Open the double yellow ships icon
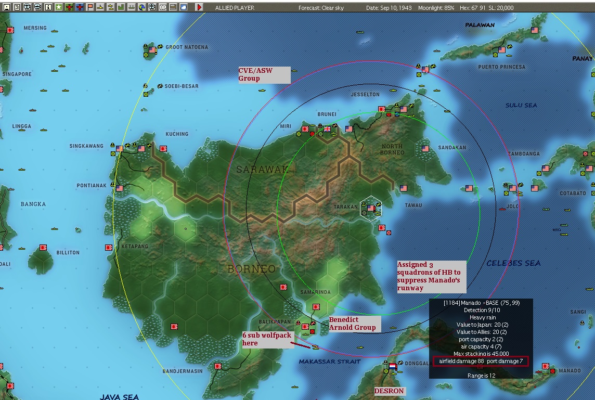Viewport: 595px width, 400px height. [111, 7]
